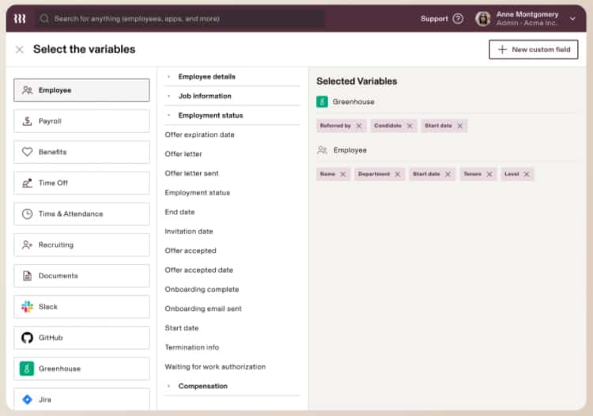Select the Time & Attendance category
Screen dimensions: 593x416
81,214
